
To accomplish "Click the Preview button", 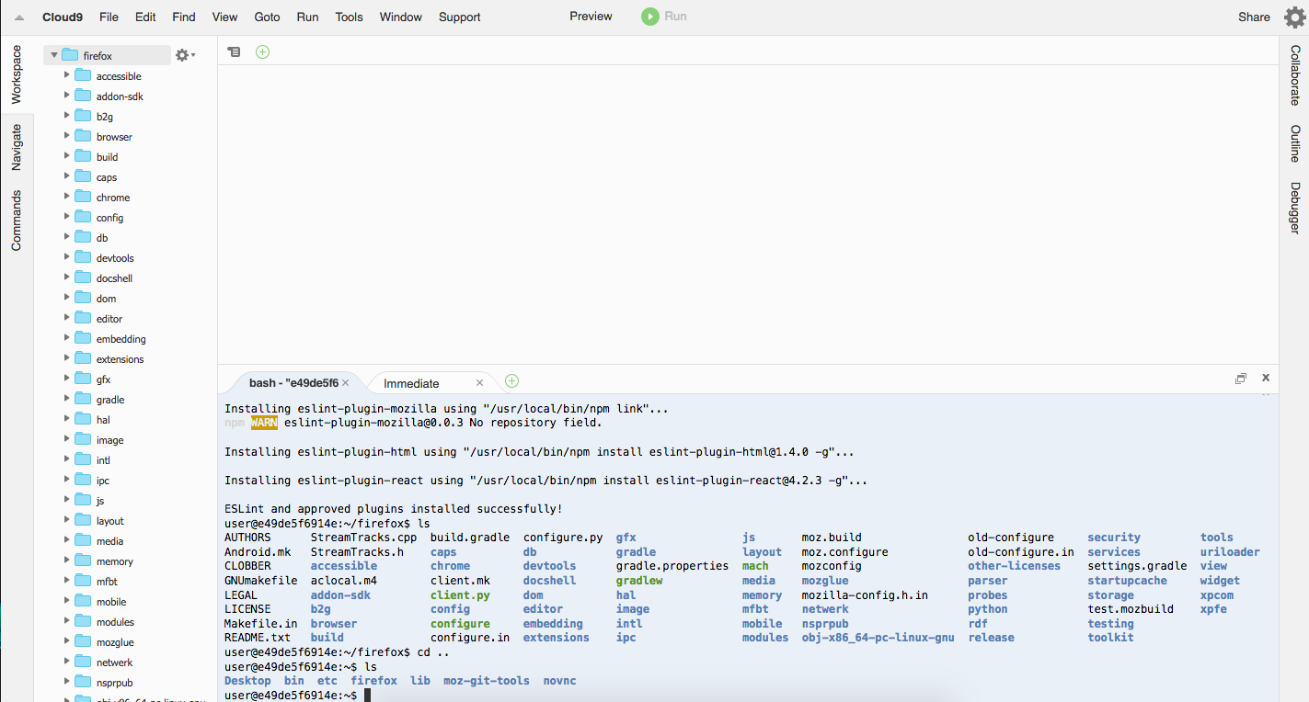I will pos(591,17).
